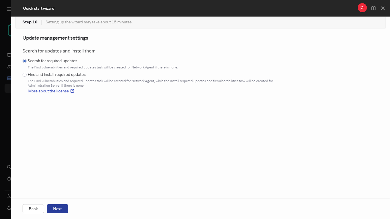Close the Quick start wizard
The width and height of the screenshot is (390, 219).
tap(383, 8)
